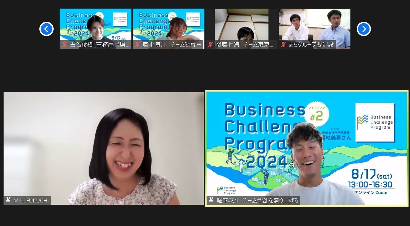Click MIKI FUKUCHI's pinned video tile
The width and height of the screenshot is (410, 226).
(x=104, y=148)
